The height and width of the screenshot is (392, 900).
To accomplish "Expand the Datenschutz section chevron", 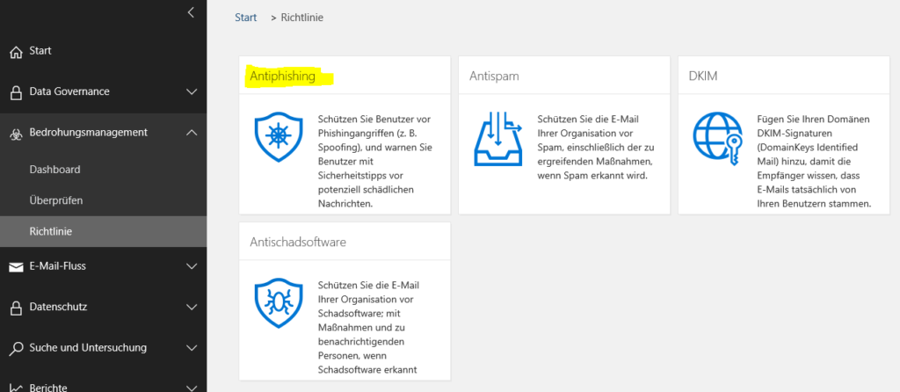I will 192,307.
